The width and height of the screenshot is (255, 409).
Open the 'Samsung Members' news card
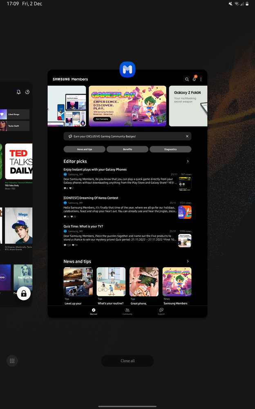(177, 286)
